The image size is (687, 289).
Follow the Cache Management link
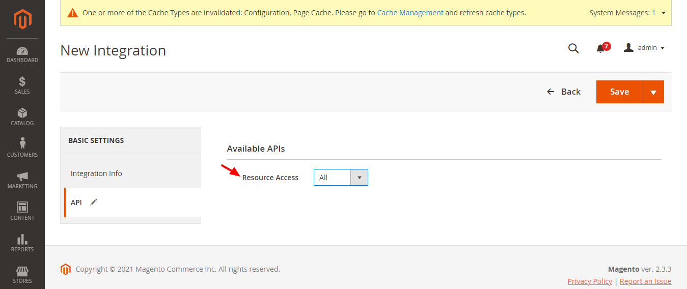tap(410, 13)
